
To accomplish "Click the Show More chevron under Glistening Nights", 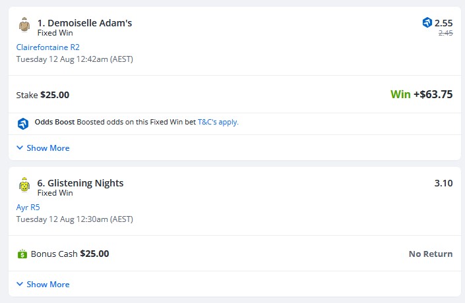I will (x=20, y=284).
